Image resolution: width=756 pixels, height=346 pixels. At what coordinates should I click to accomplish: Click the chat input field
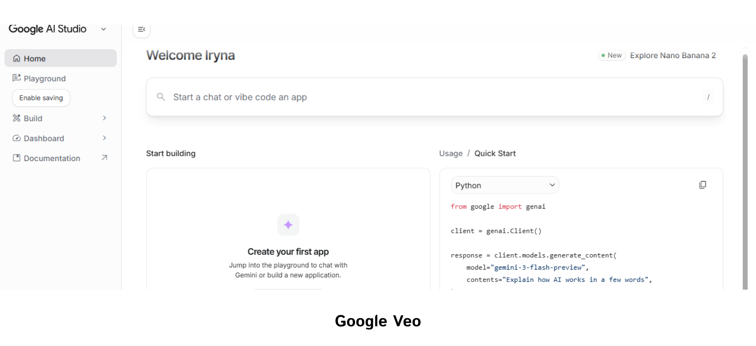(354, 97)
